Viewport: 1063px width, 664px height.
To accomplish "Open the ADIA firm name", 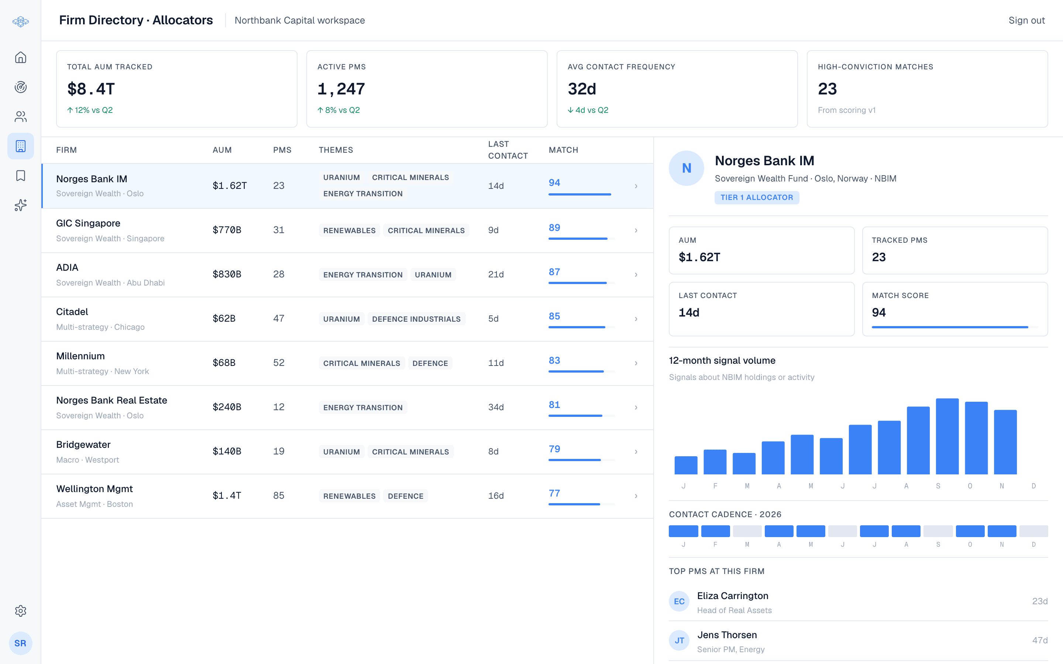I will coord(67,267).
